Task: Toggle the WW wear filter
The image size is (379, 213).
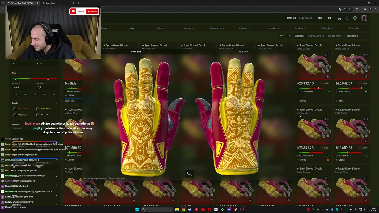Action: (44, 94)
